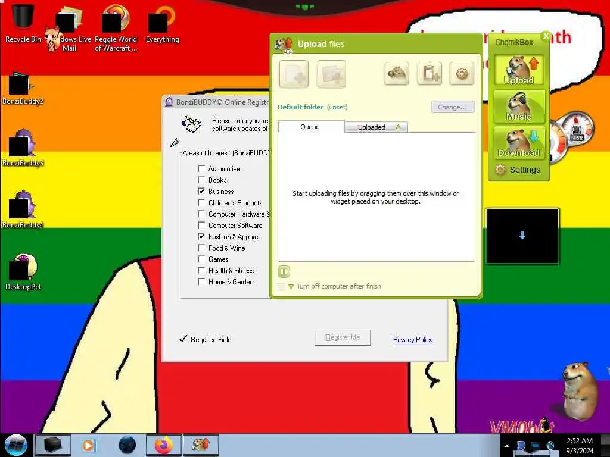Click the network icon in the system tray
This screenshot has width=610, height=457.
click(536, 446)
